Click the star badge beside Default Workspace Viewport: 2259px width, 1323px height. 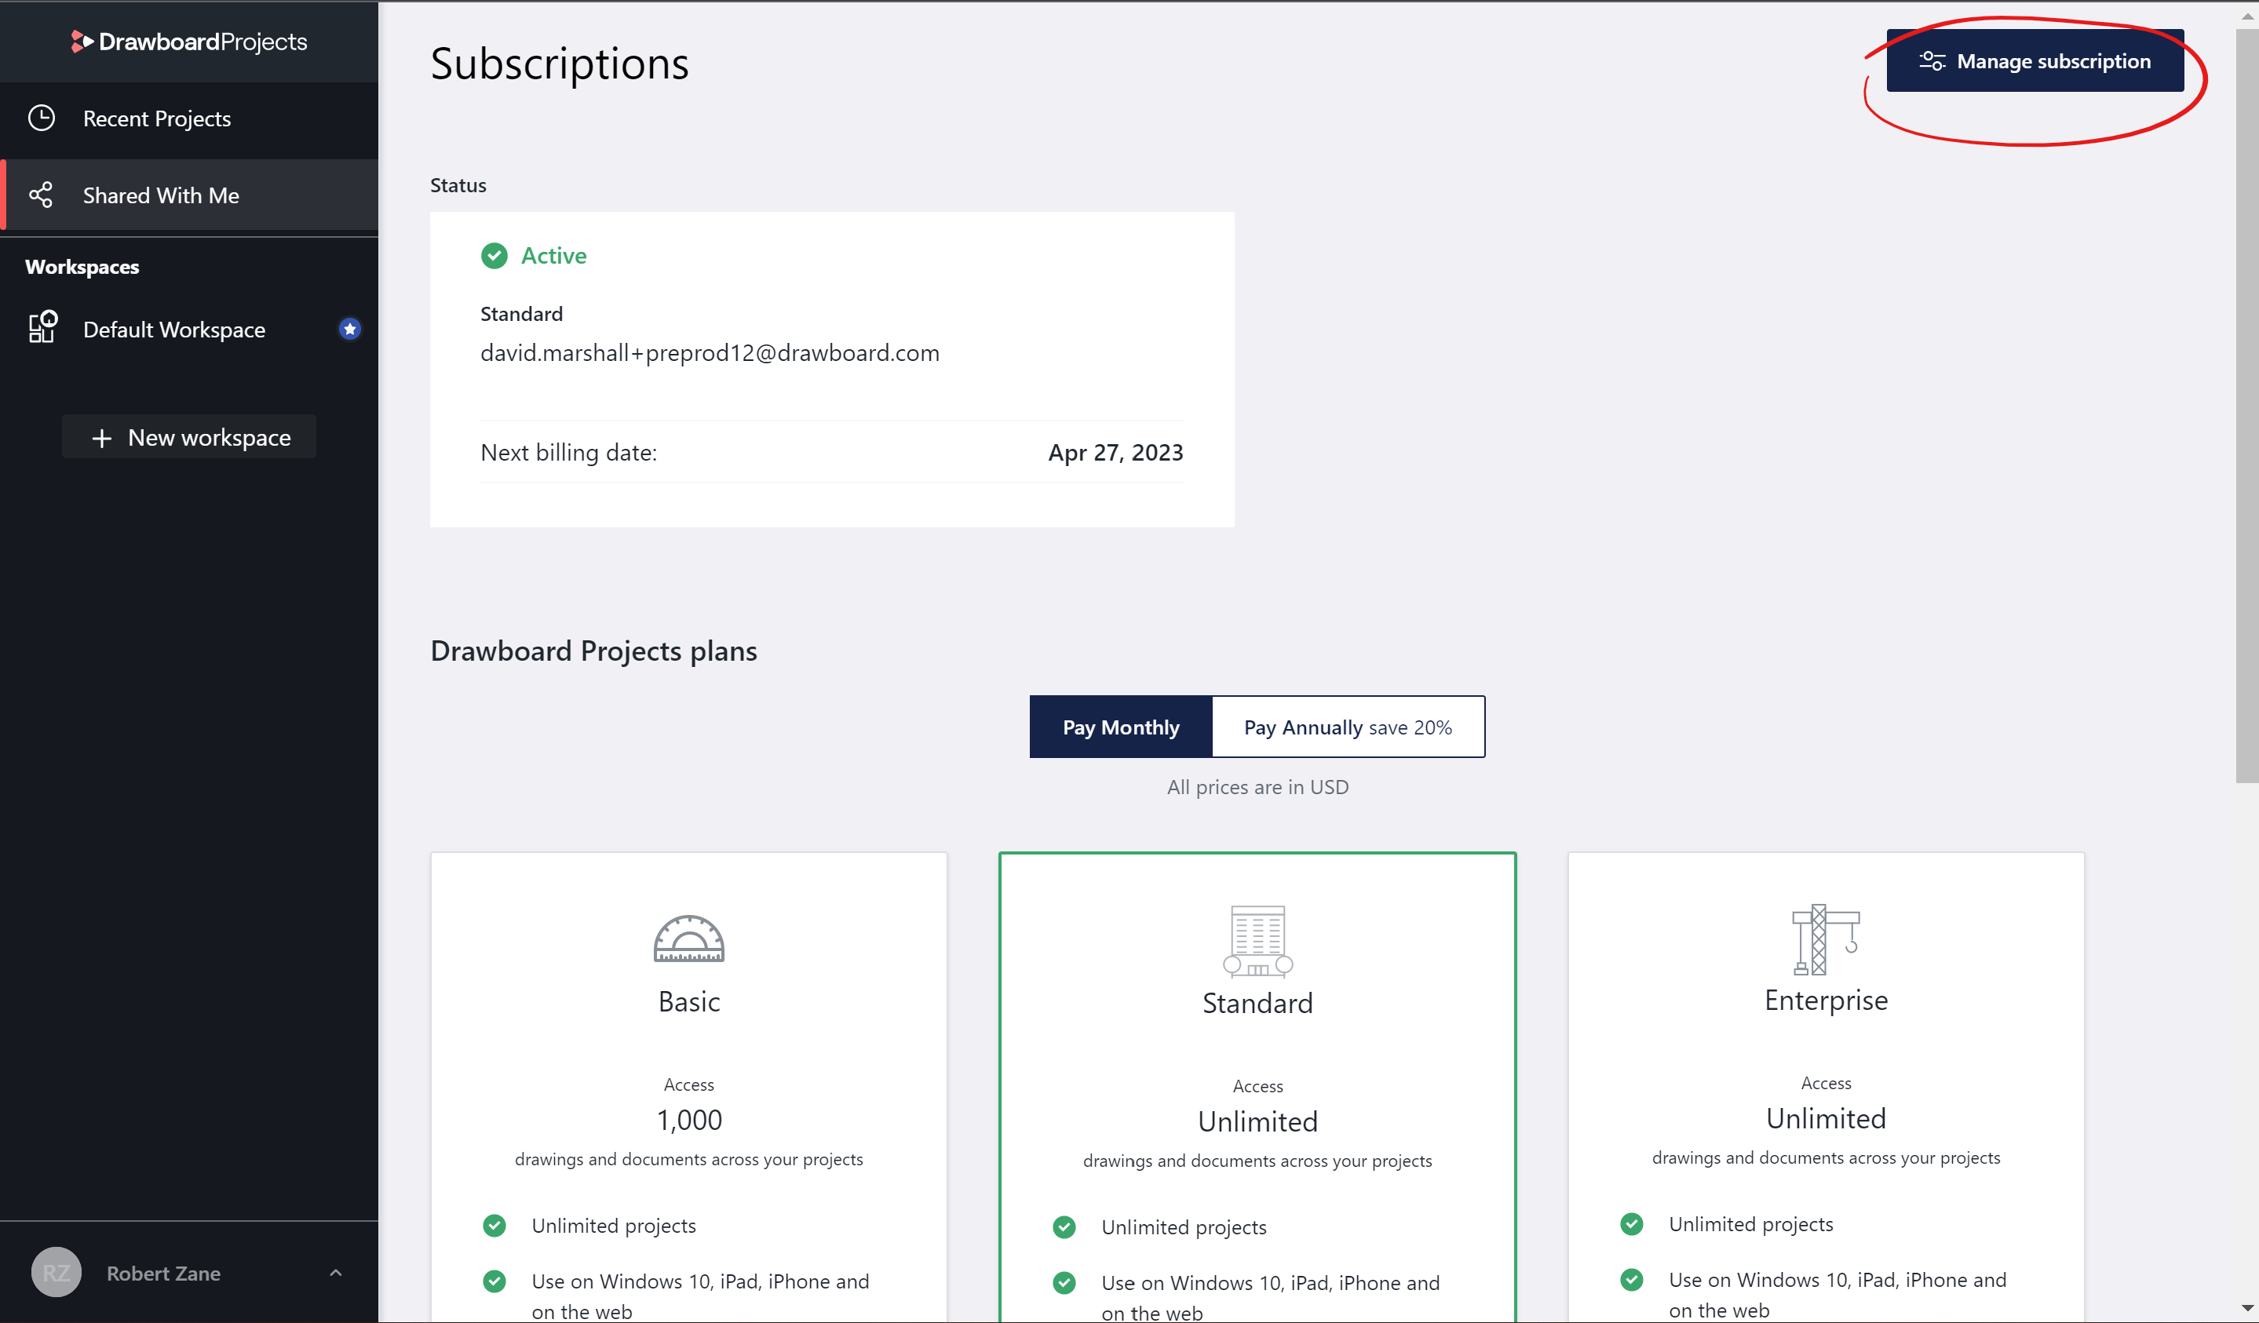(x=349, y=329)
